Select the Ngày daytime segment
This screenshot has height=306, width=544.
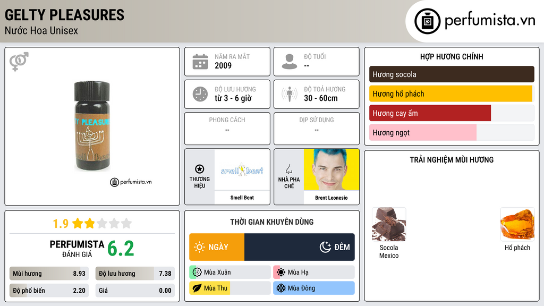tap(217, 247)
